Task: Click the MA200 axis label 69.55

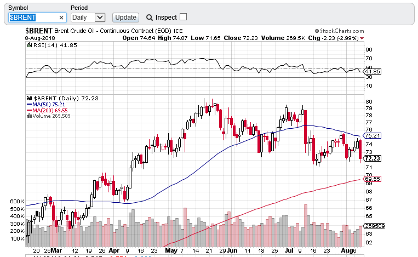Action: click(x=373, y=179)
